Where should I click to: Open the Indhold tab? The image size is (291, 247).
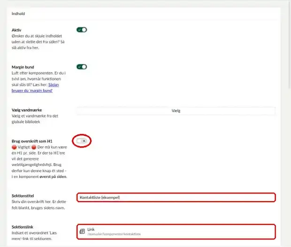pos(18,14)
